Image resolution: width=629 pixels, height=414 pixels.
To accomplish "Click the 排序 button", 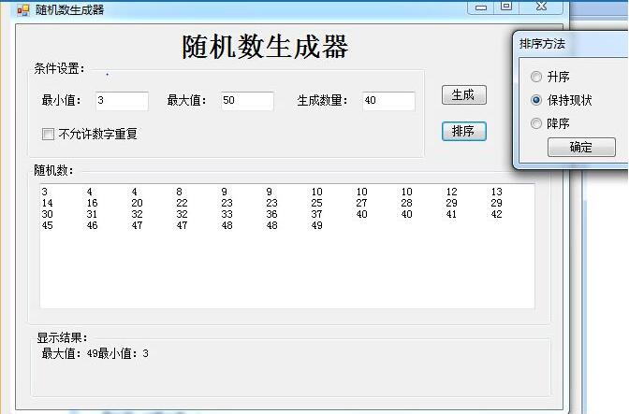I will pos(463,132).
